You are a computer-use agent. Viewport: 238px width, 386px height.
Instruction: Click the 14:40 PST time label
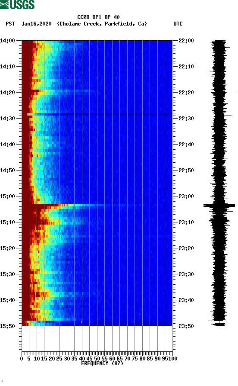point(7,145)
